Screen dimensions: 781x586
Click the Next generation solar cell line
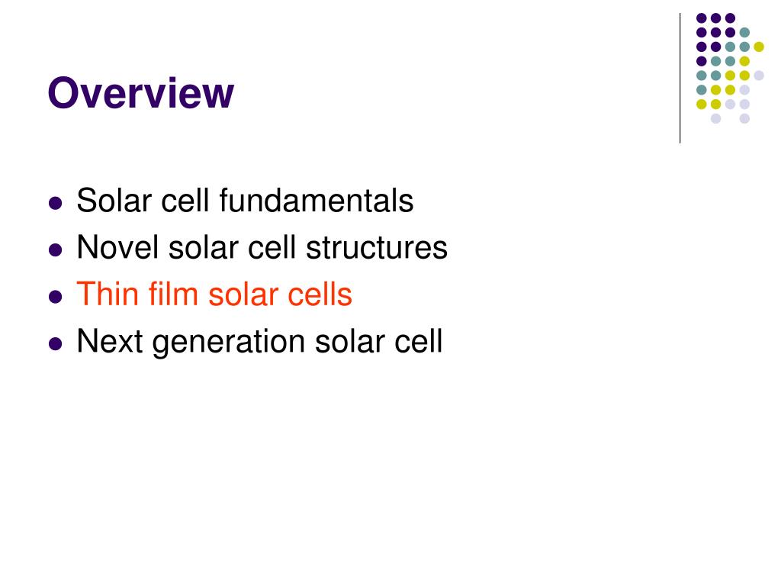[x=259, y=342]
